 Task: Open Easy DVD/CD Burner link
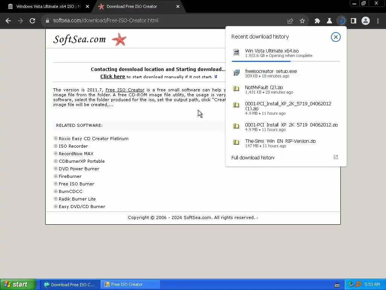[82, 207]
